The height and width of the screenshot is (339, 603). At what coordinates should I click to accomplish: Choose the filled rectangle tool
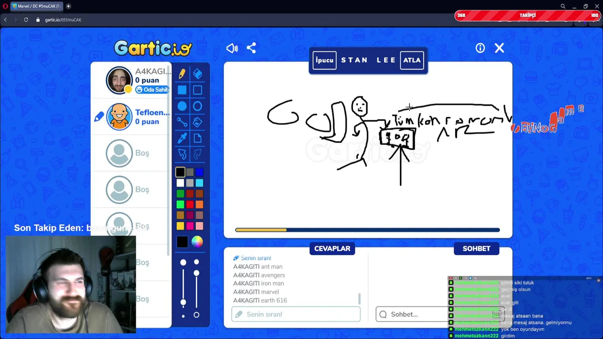pyautogui.click(x=182, y=90)
